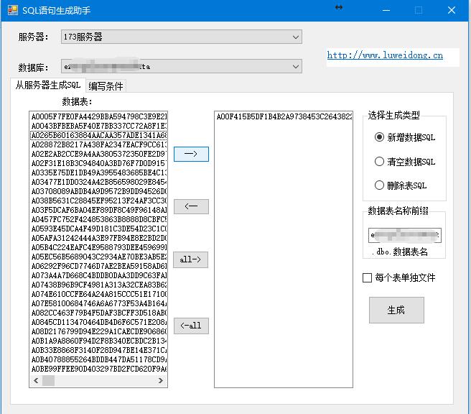
Task: Click the right arrow move button
Action: point(191,154)
